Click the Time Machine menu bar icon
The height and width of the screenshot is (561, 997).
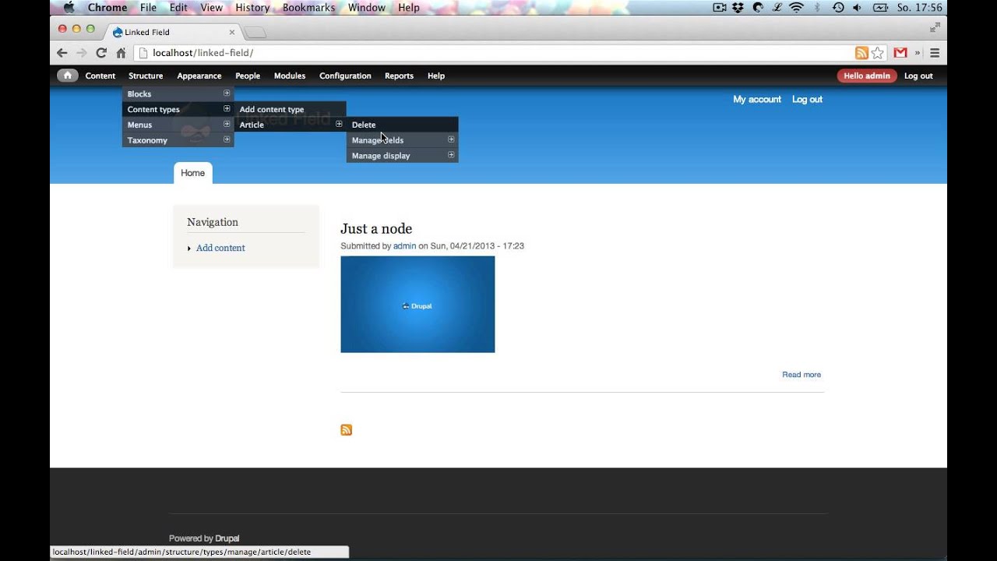[x=838, y=8]
